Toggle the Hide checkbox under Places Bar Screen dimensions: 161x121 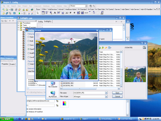tap(29, 64)
